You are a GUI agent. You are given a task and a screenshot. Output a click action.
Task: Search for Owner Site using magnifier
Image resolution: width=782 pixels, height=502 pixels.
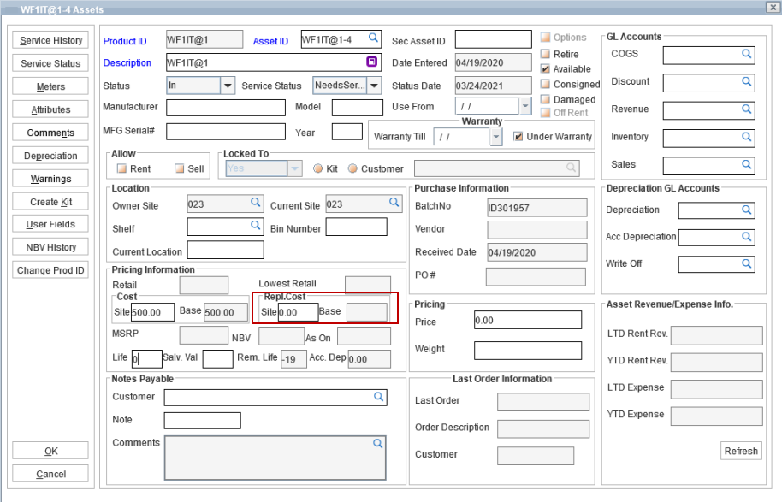(x=255, y=203)
